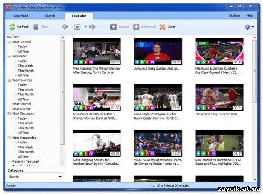Click green download icon on VIOLENCIA en las tribunas video
Viewport: 263px width, 194px height.
(142, 153)
